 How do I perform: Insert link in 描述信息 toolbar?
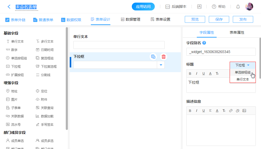click(x=231, y=111)
